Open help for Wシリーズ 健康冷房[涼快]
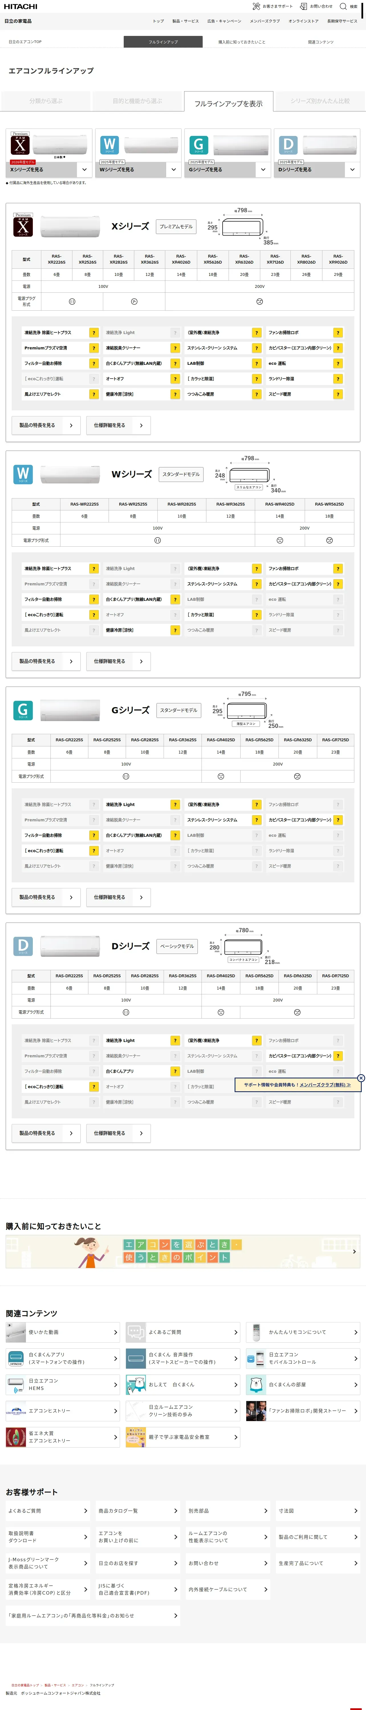 (x=175, y=630)
